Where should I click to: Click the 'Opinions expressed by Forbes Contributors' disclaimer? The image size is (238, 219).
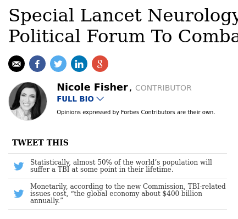click(136, 112)
